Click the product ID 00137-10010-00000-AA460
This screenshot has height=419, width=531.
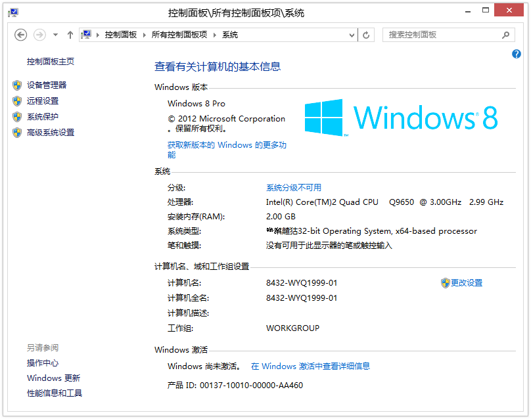pyautogui.click(x=251, y=386)
